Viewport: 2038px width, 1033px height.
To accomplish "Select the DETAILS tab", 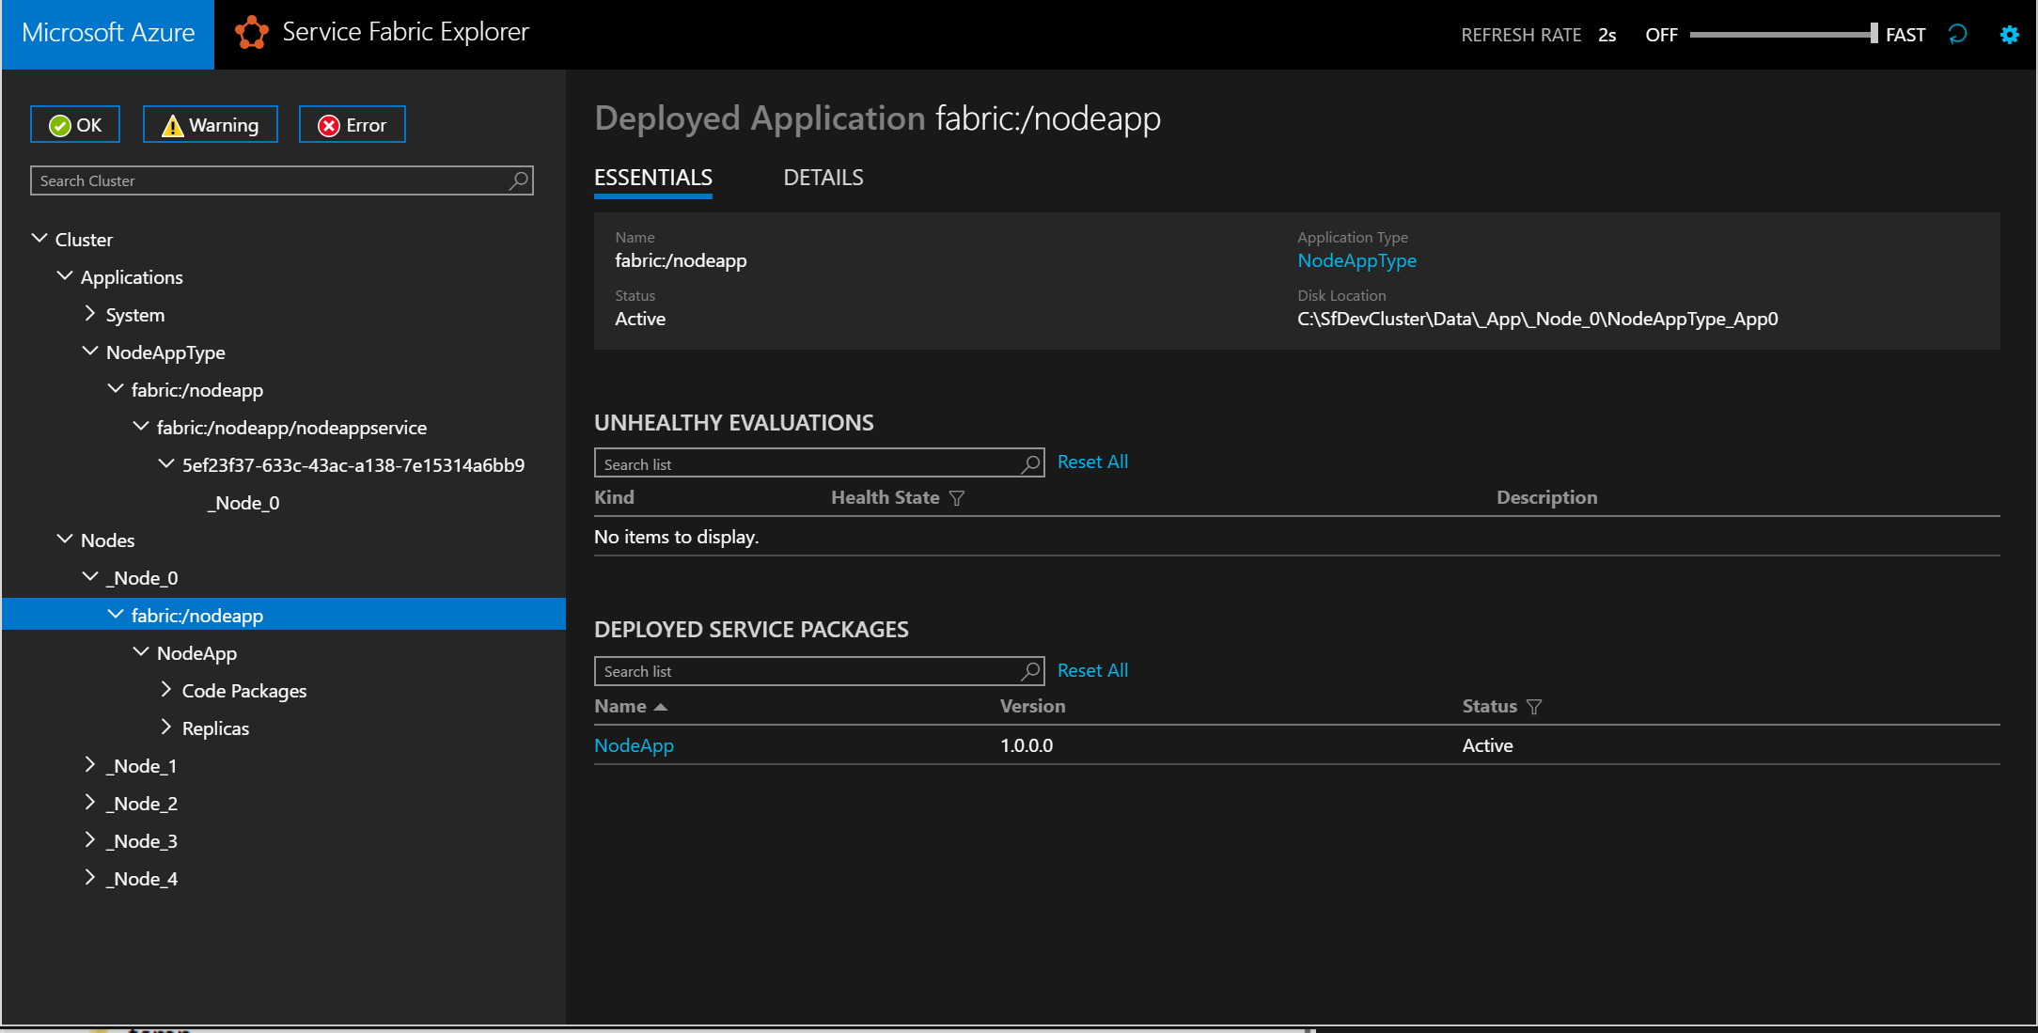I will pyautogui.click(x=823, y=175).
